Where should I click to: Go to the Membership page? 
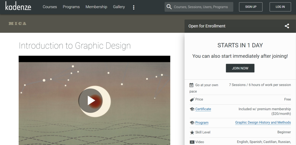coord(96,7)
